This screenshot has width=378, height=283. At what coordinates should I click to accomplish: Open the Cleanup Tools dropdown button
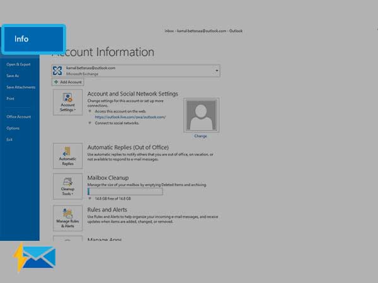click(x=68, y=186)
